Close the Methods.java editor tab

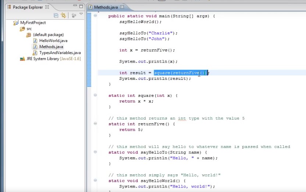[x=122, y=7]
